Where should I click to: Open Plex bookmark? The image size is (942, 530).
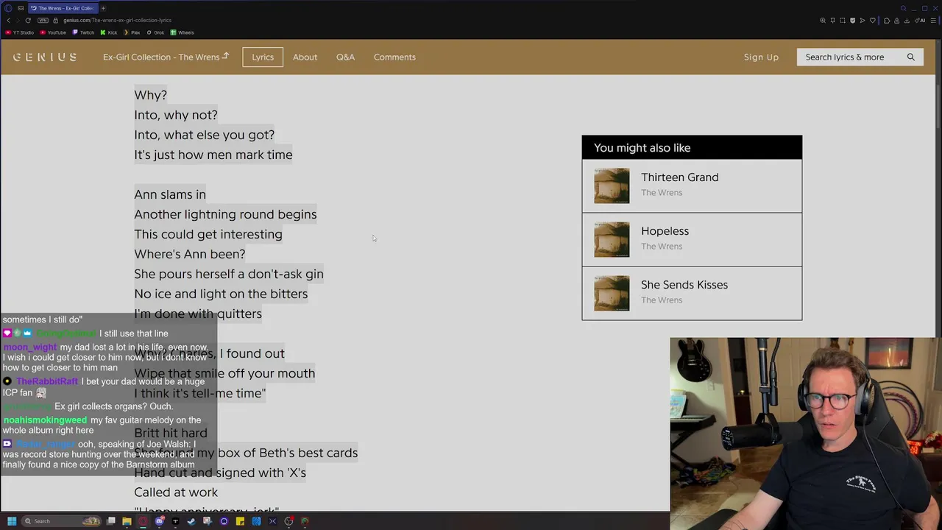tap(132, 32)
